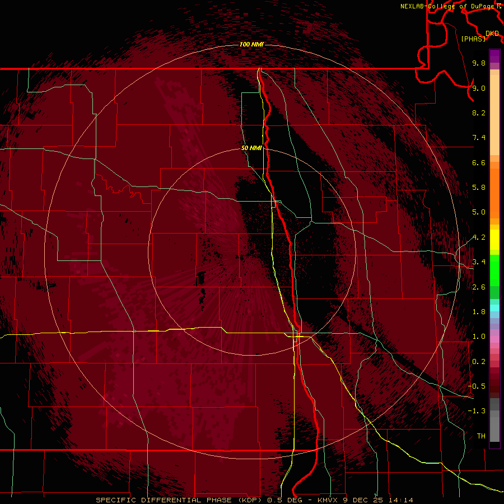Click the TH threshold label on the legend
Image resolution: width=504 pixels, height=504 pixels.
coord(481,436)
